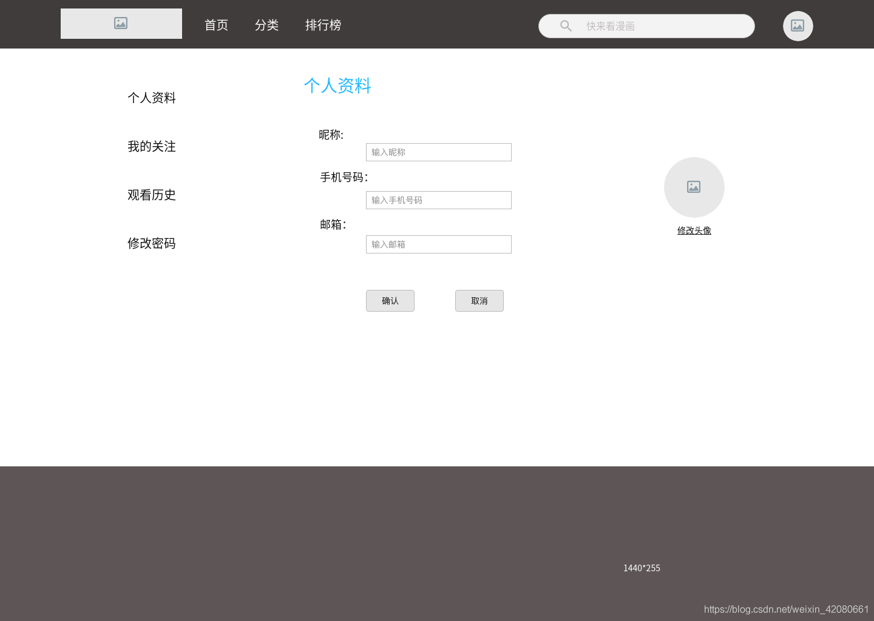Click the 昵称: label

coord(331,135)
